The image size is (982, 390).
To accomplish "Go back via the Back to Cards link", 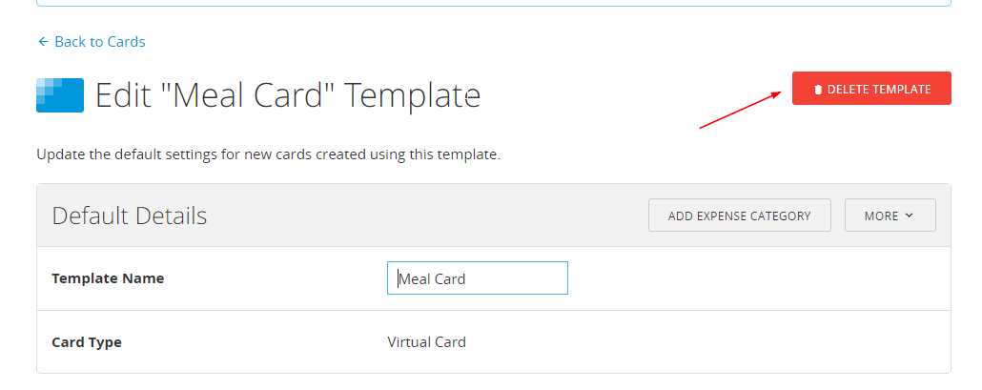I will click(99, 42).
